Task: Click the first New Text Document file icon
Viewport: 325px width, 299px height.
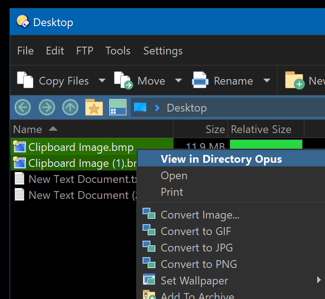Action: [x=20, y=178]
